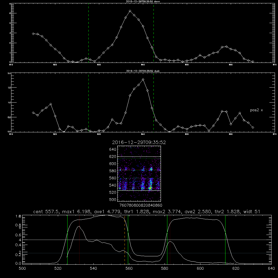Click the first diamond point of dawn curve
Image resolution: width=278 pixels, height=278 pixels.
33,34
